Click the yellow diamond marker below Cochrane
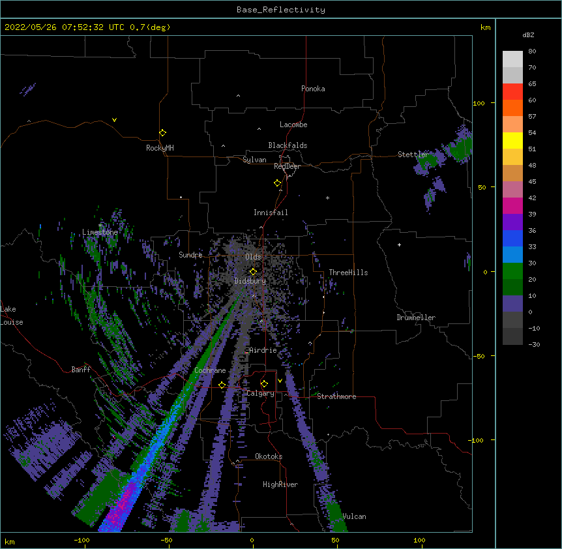Image resolution: width=562 pixels, height=549 pixels. coord(222,385)
